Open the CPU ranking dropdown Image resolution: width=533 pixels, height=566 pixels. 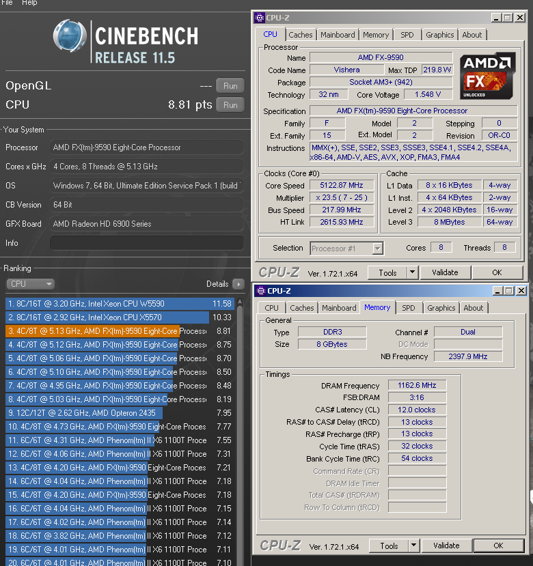(30, 284)
